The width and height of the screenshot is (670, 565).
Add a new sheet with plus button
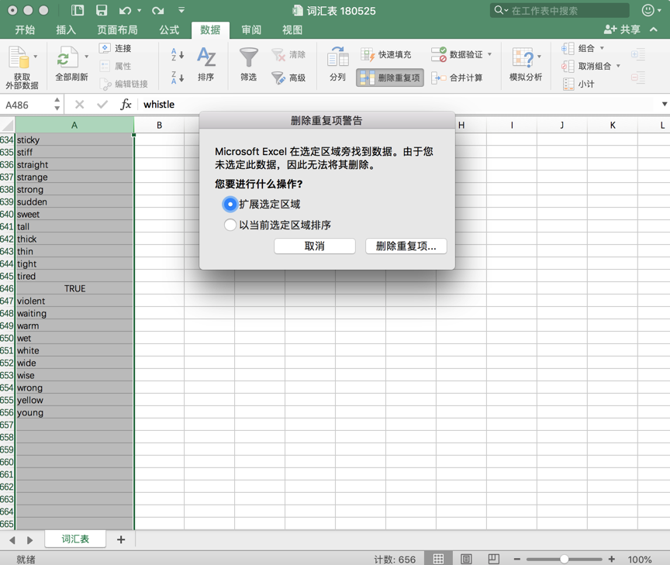pos(121,539)
